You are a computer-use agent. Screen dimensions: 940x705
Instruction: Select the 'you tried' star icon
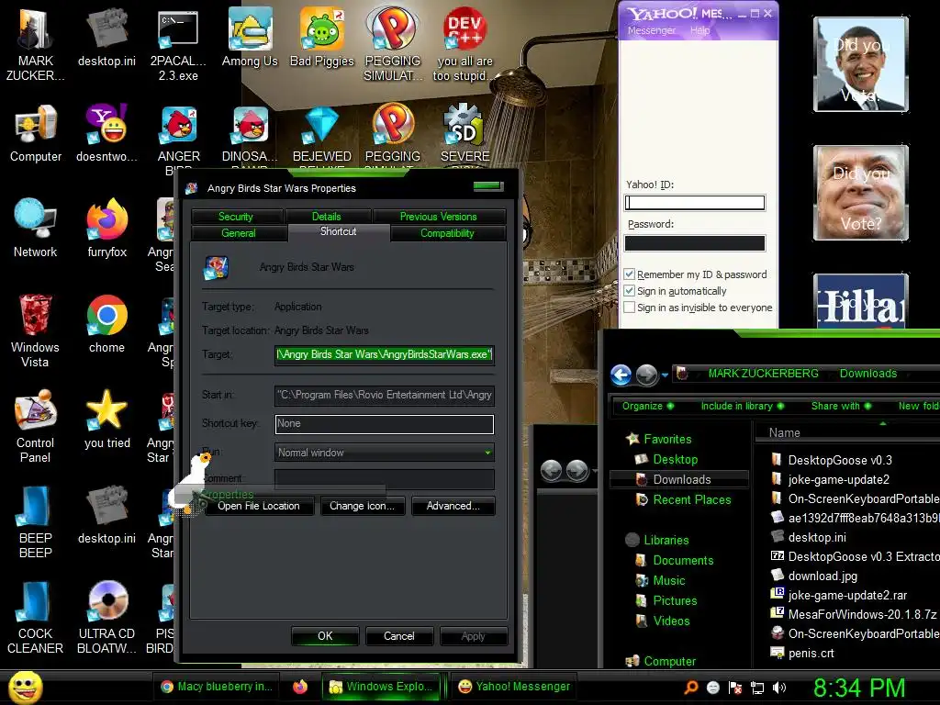(106, 419)
